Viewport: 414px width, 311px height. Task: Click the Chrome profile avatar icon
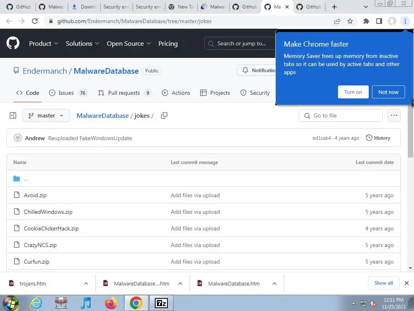(x=392, y=21)
